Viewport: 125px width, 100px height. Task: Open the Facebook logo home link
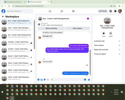[x=3, y=11]
